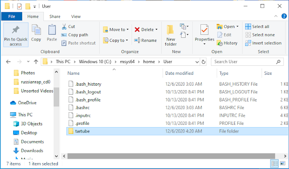Click 'This PC' in address bar

coord(63,62)
